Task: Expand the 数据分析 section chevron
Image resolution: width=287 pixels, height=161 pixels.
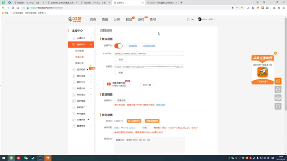Action: pyautogui.click(x=91, y=88)
